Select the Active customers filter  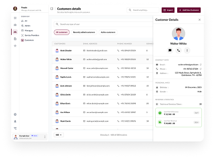[x=108, y=32]
